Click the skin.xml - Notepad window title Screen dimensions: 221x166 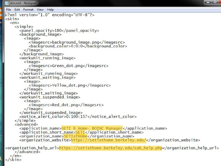23,3
